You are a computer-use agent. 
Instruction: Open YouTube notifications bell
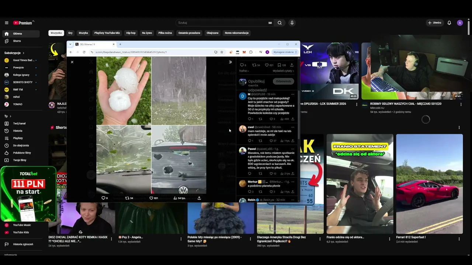(x=449, y=23)
